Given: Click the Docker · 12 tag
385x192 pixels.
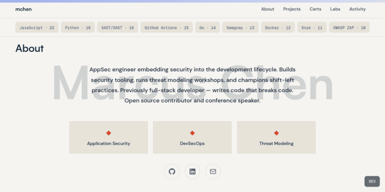Looking at the screenshot, I should tap(278, 27).
